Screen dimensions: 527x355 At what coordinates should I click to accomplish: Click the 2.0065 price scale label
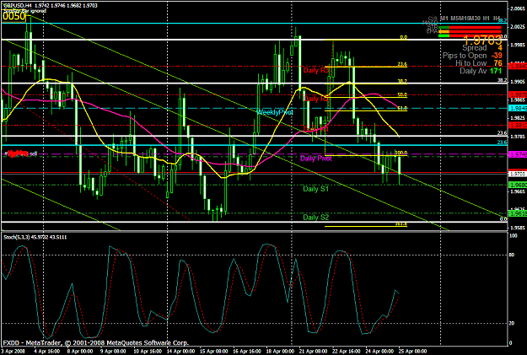(x=518, y=9)
